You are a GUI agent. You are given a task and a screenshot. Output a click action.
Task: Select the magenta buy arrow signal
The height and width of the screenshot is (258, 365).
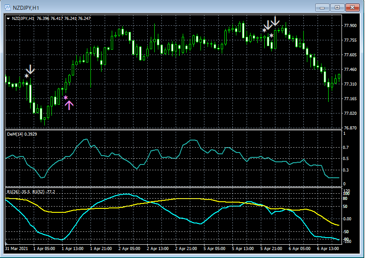(x=68, y=105)
